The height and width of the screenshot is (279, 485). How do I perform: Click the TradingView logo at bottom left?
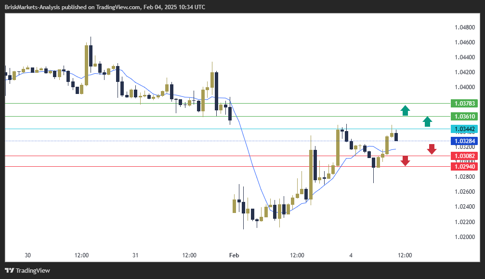click(27, 270)
